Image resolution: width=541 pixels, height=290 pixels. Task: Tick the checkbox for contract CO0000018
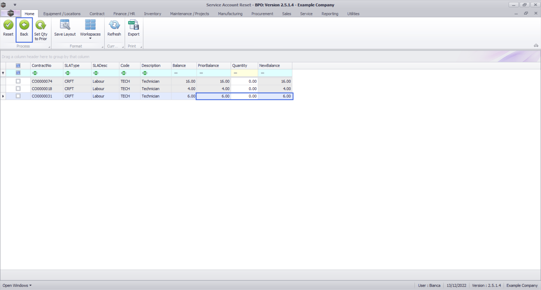pyautogui.click(x=18, y=89)
